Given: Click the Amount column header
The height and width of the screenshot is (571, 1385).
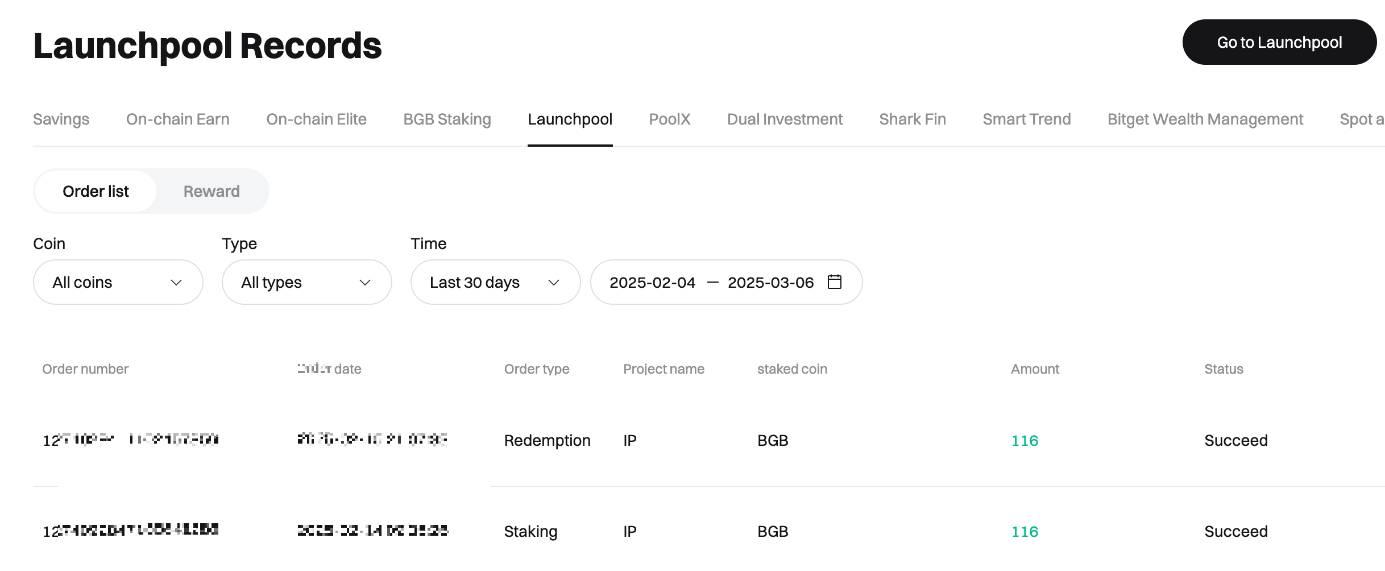Looking at the screenshot, I should click(x=1035, y=369).
